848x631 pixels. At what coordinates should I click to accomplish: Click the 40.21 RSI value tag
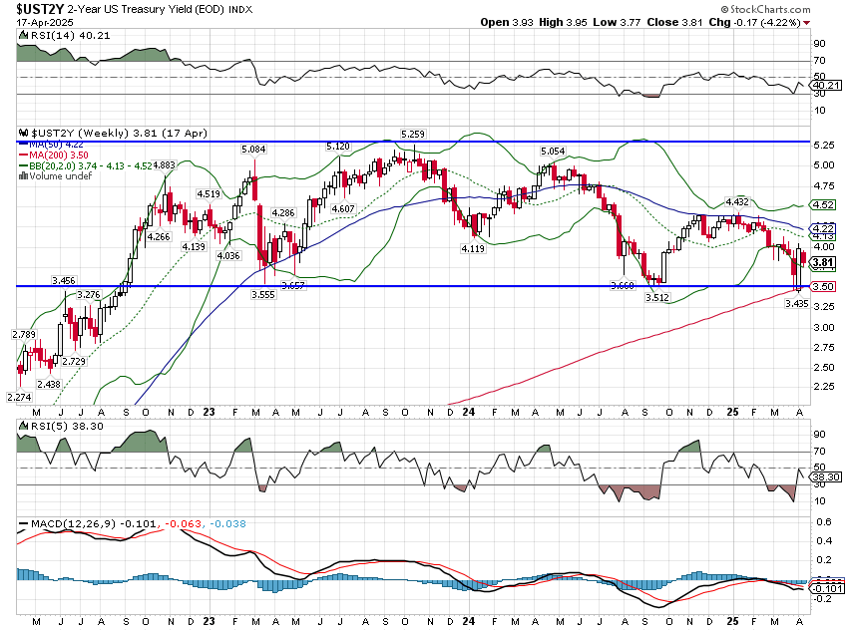824,86
